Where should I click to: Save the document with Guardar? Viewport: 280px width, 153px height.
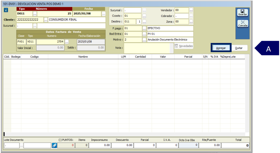point(242,13)
